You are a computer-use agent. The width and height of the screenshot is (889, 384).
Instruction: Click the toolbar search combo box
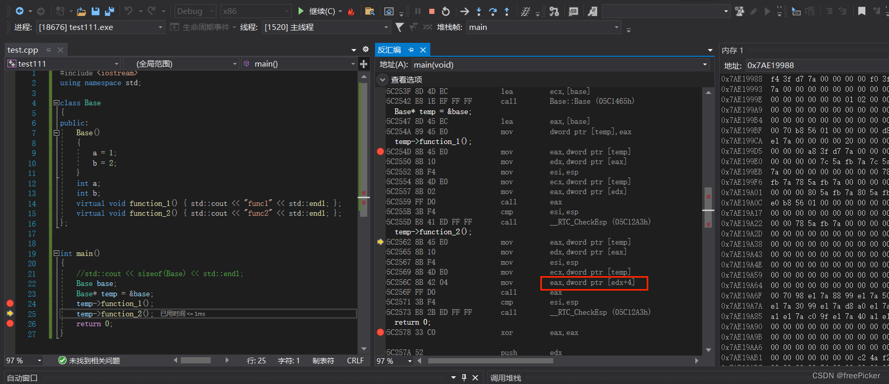[x=666, y=11]
